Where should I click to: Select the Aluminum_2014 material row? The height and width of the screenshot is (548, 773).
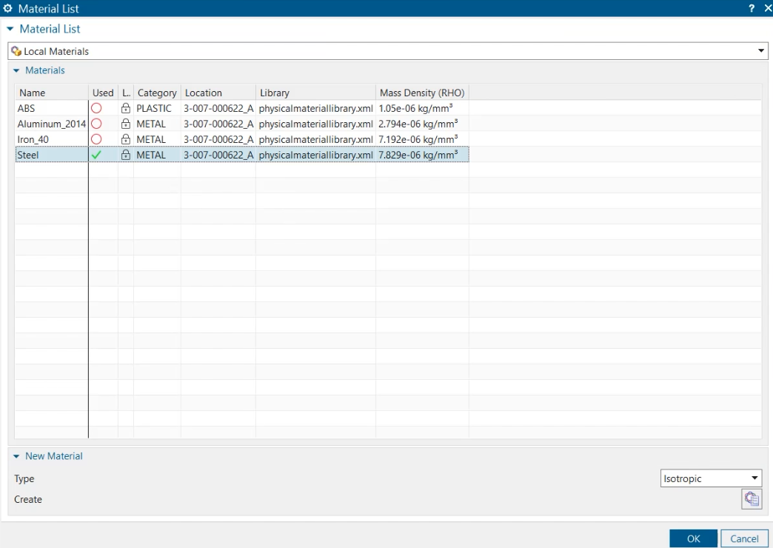pyautogui.click(x=50, y=124)
